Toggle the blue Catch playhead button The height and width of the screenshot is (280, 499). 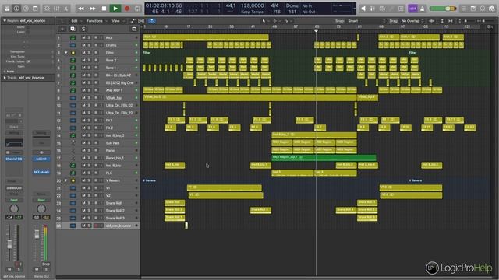(x=152, y=21)
